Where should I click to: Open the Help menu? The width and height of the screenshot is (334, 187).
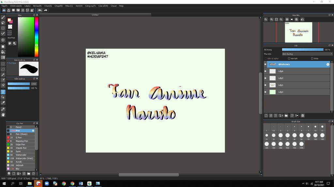tap(121, 6)
